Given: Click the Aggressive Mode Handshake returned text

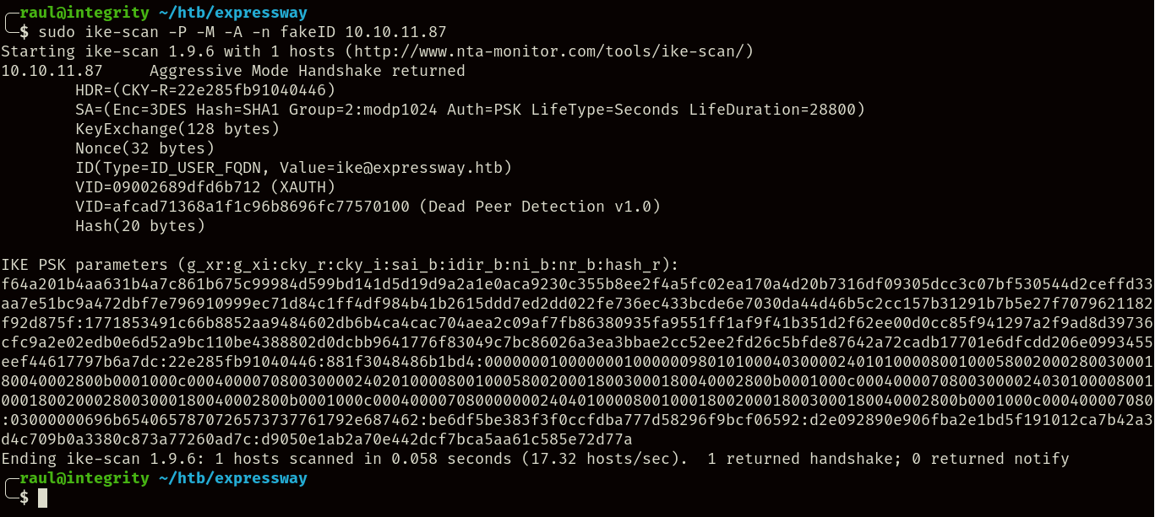Looking at the screenshot, I should coord(307,71).
